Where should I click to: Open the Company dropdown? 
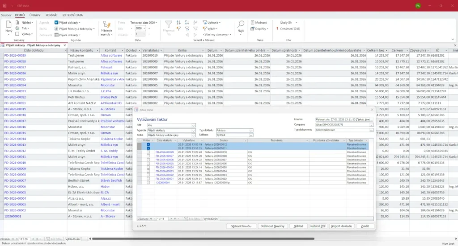coord(371,125)
